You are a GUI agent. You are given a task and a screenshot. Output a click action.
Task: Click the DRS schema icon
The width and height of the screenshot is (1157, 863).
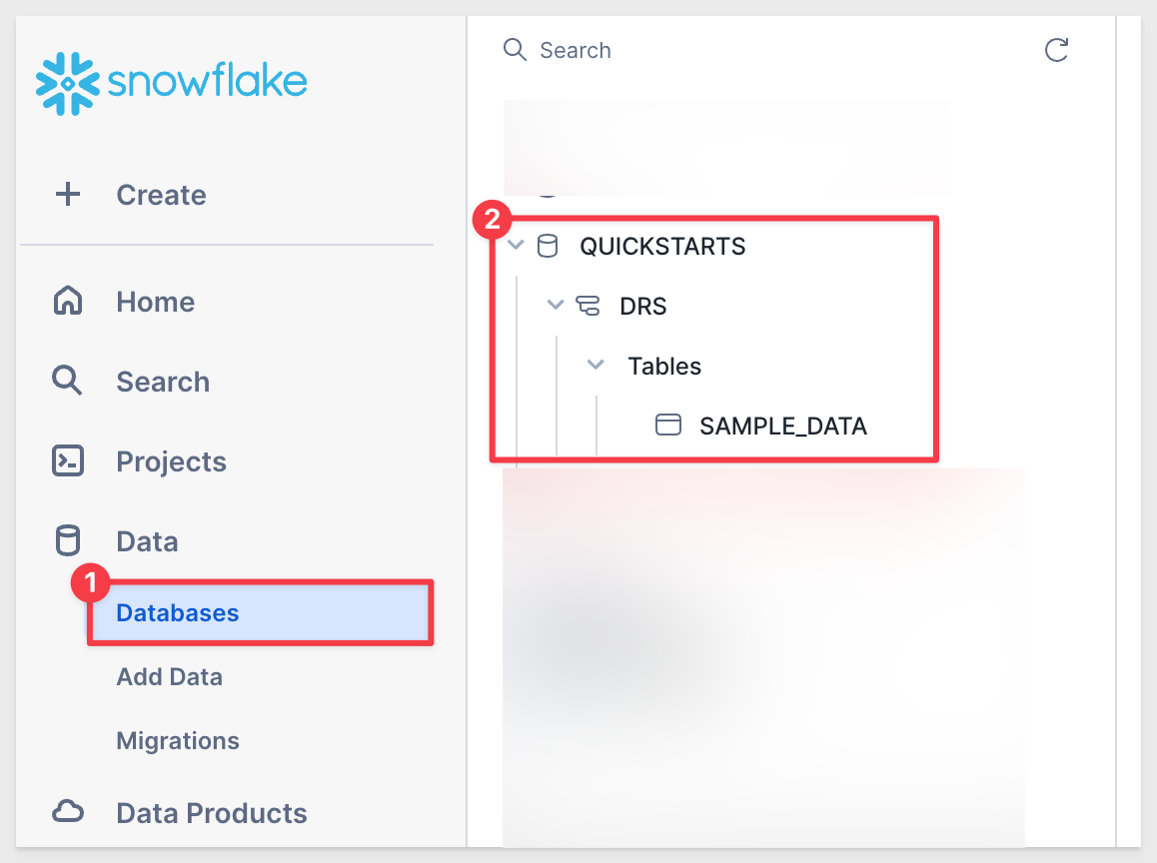pos(587,306)
